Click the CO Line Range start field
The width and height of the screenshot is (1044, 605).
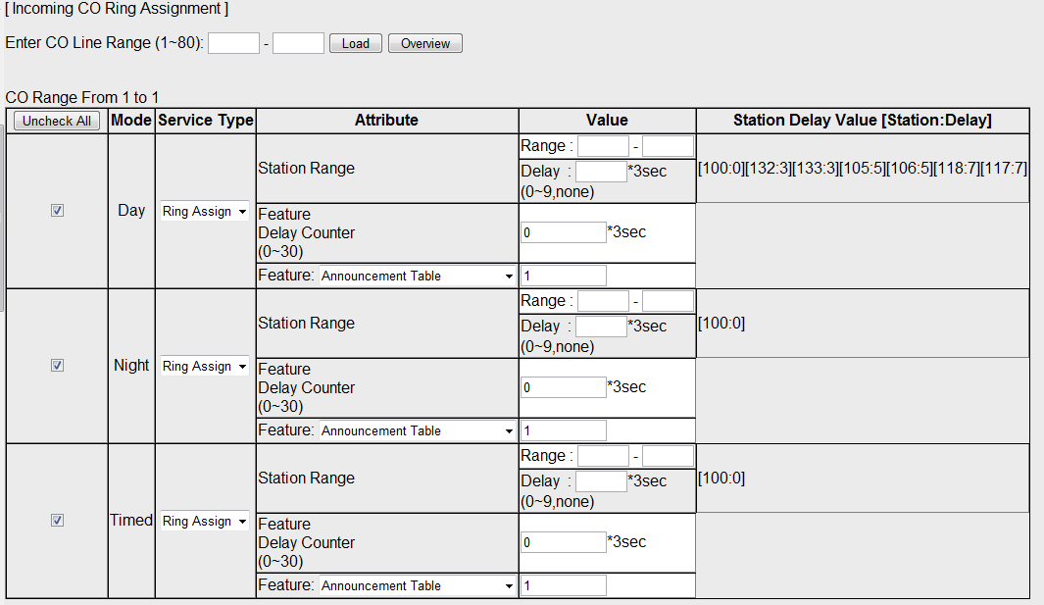click(233, 43)
